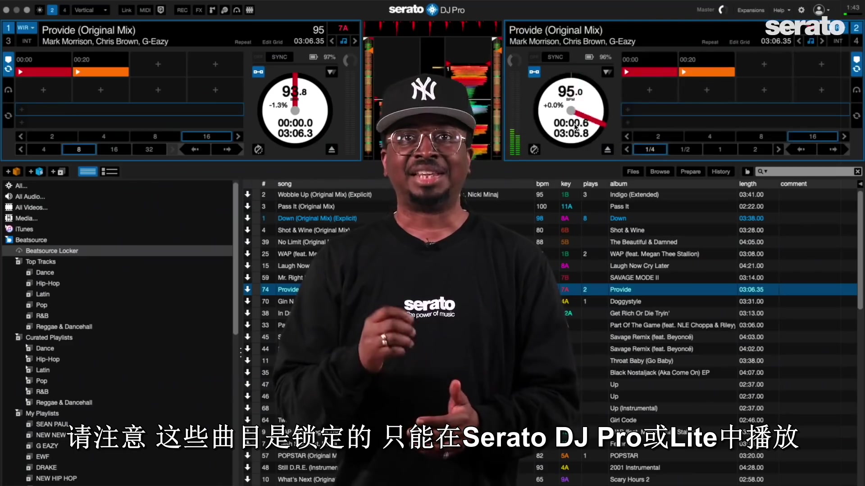Viewport: 865px width, 486px height.
Task: Adjust the Master output knob
Action: pos(722,10)
